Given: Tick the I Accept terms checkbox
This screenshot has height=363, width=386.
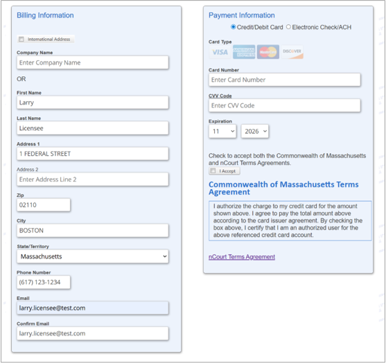Looking at the screenshot, I should coord(213,170).
